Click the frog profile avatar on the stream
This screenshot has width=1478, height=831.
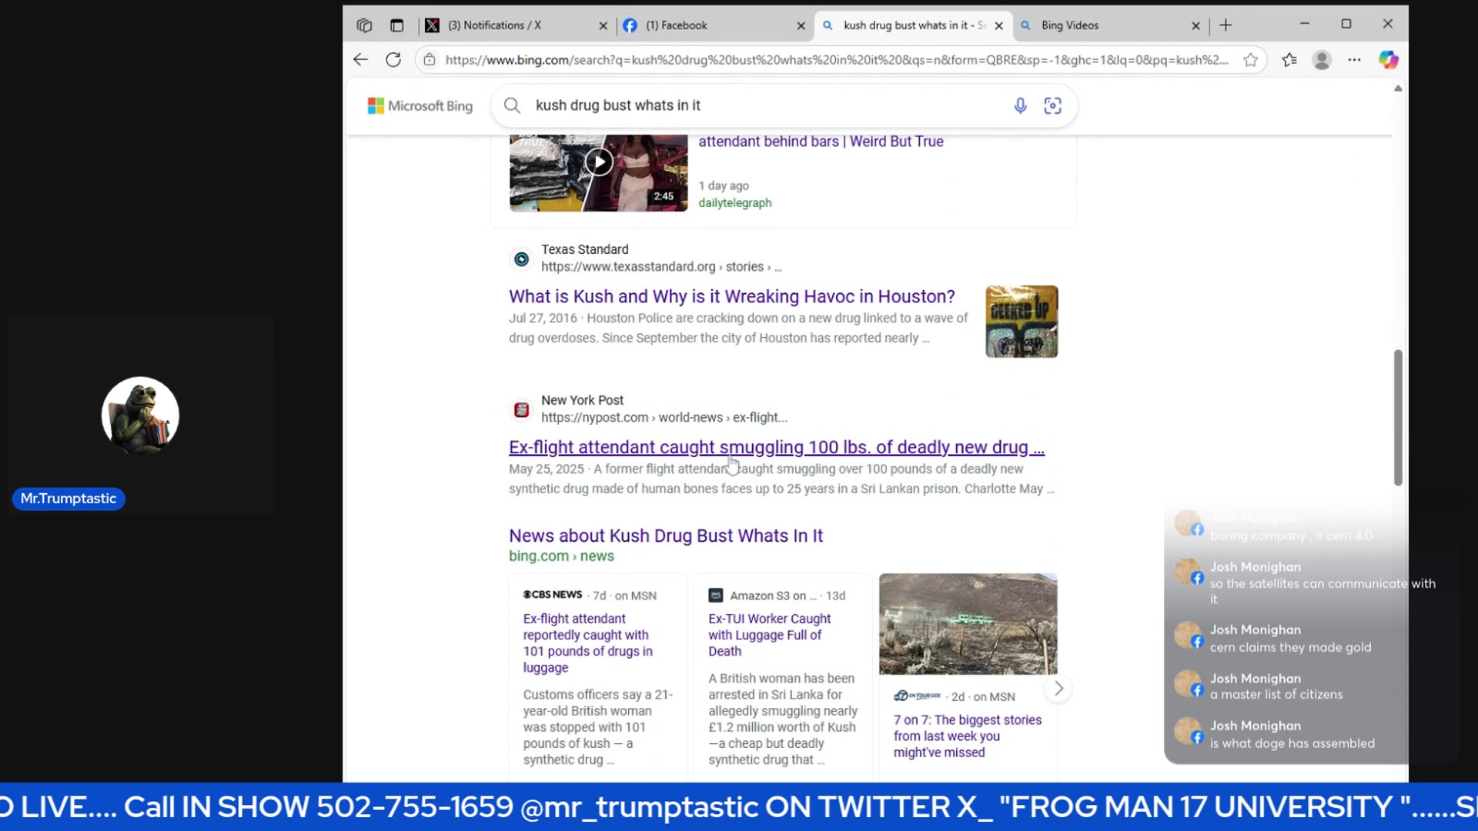(140, 415)
